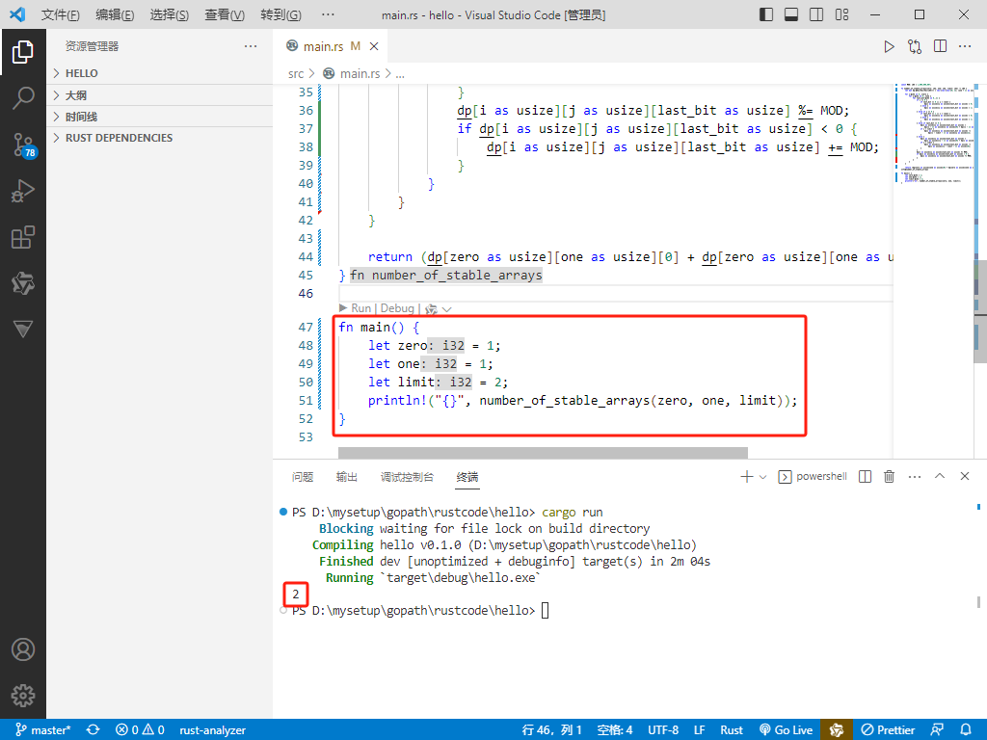This screenshot has height=740, width=987.
Task: Expand RUST DEPENDENCIES section
Action: (x=160, y=138)
